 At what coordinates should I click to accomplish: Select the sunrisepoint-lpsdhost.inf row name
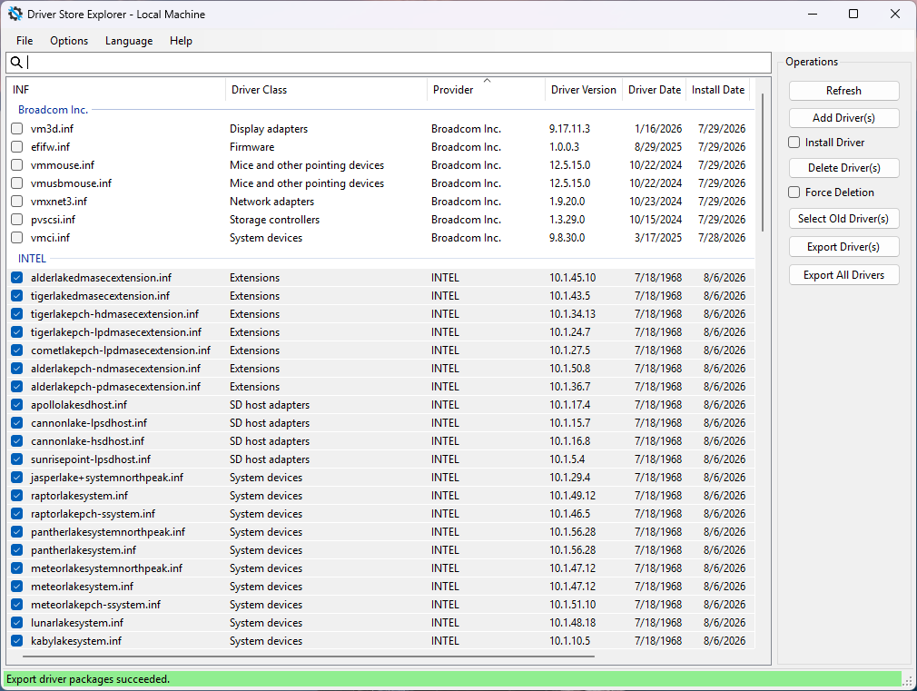coord(91,459)
